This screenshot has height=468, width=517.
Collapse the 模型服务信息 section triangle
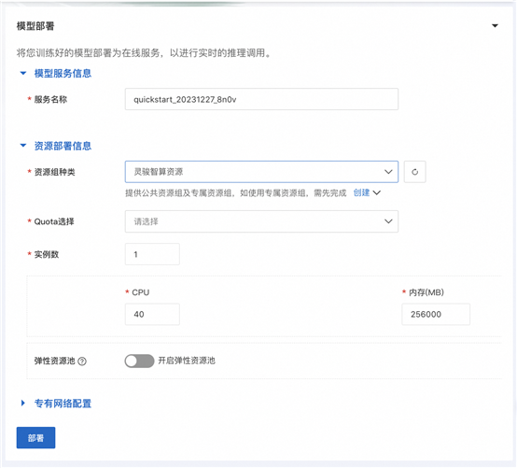(x=23, y=73)
